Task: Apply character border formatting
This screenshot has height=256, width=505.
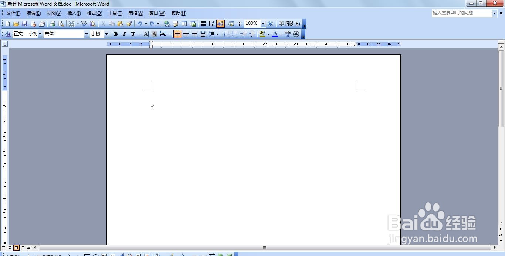Action: point(146,34)
